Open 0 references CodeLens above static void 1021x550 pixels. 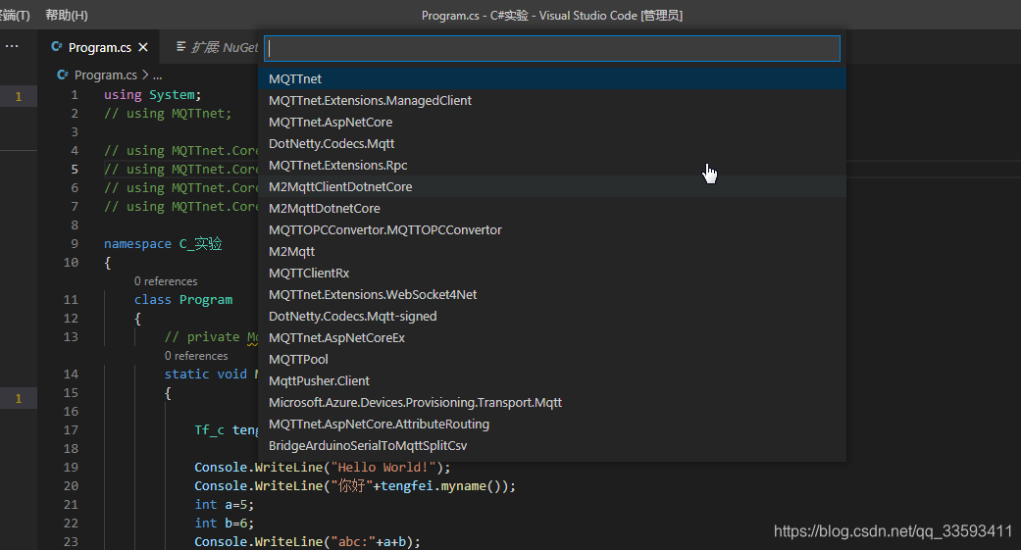tap(196, 356)
